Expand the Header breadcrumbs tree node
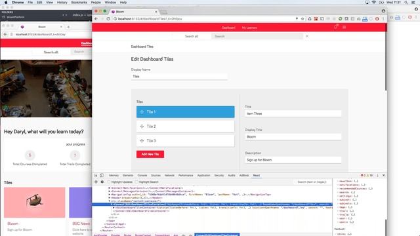The image size is (420, 236). tap(110, 198)
